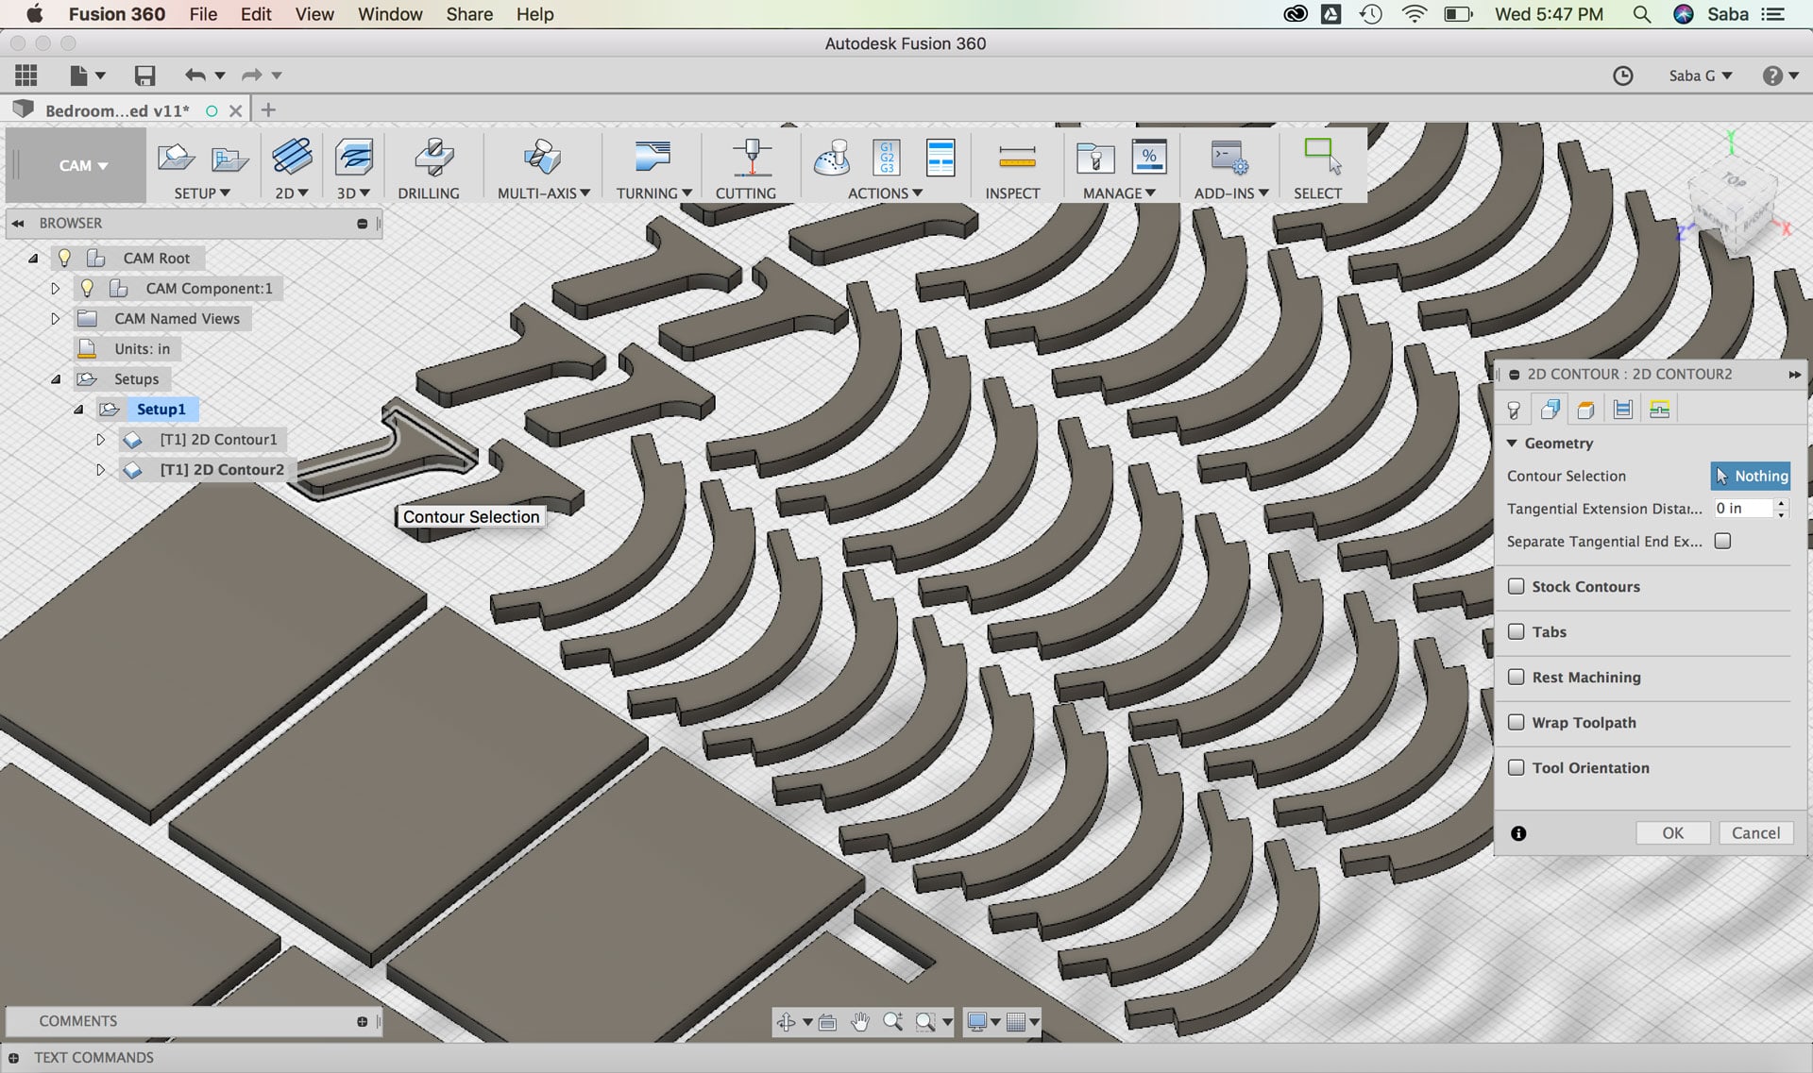Click the Cutting tool icon
Screen dimensions: 1813x1073
coord(751,158)
